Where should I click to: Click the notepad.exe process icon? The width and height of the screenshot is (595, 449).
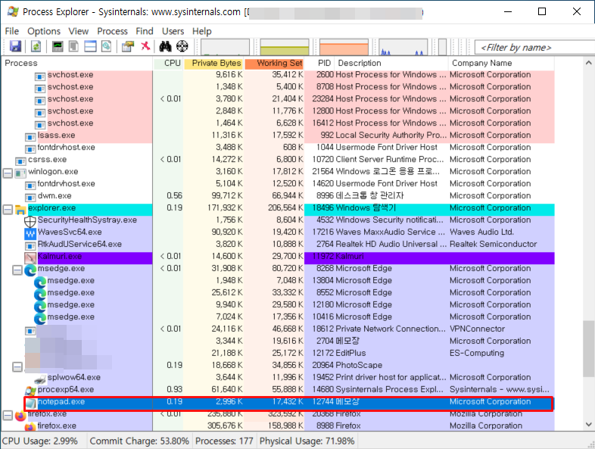pos(30,403)
